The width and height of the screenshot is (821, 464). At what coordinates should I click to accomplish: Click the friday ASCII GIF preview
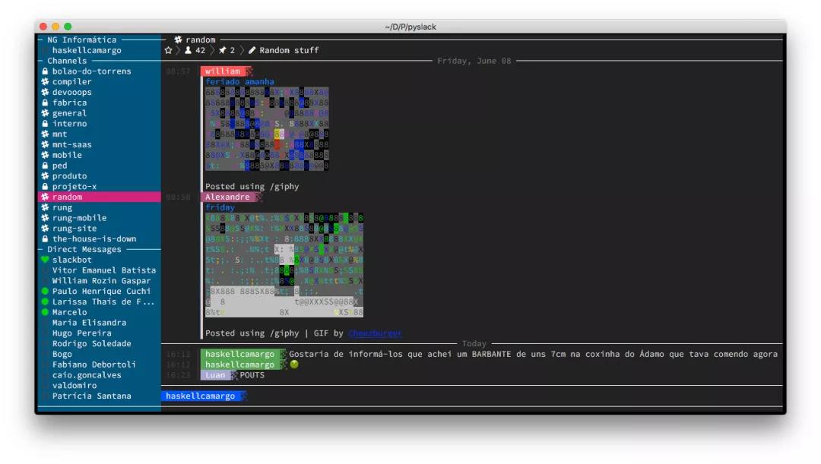point(284,265)
